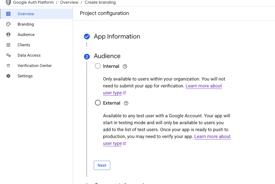Click the Branding palette icon

click(8, 24)
